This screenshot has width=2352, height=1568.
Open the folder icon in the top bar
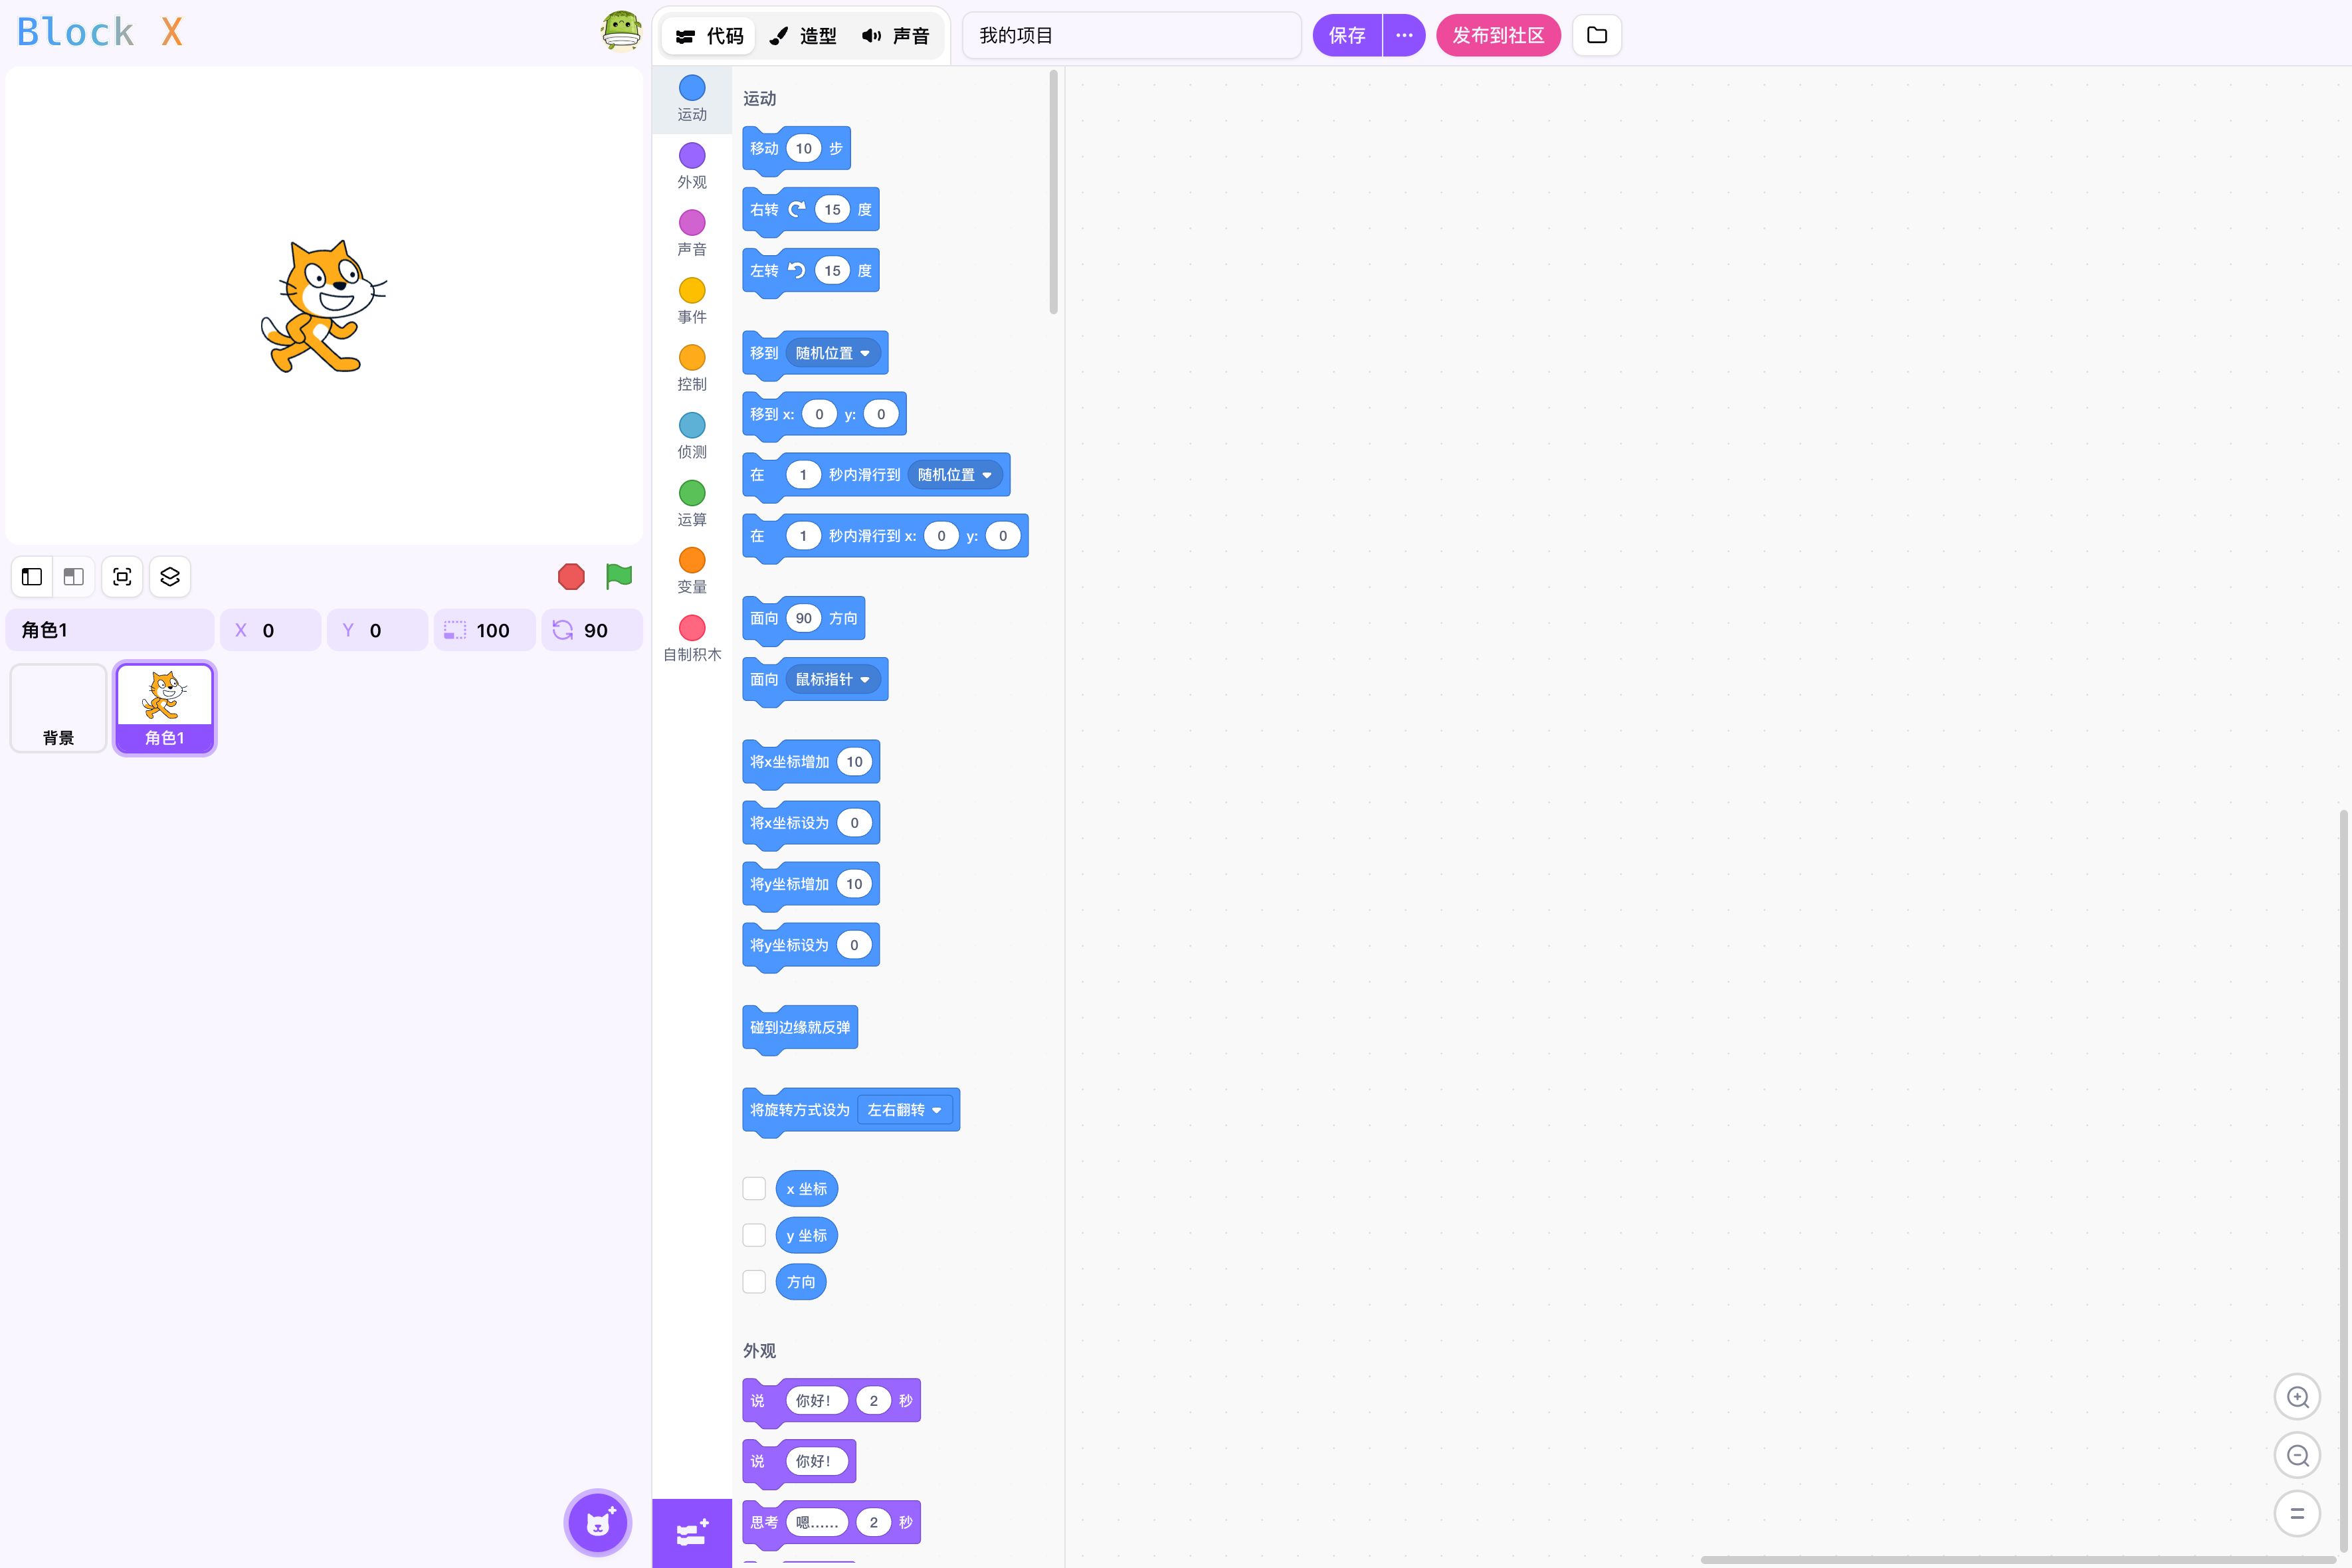1596,35
